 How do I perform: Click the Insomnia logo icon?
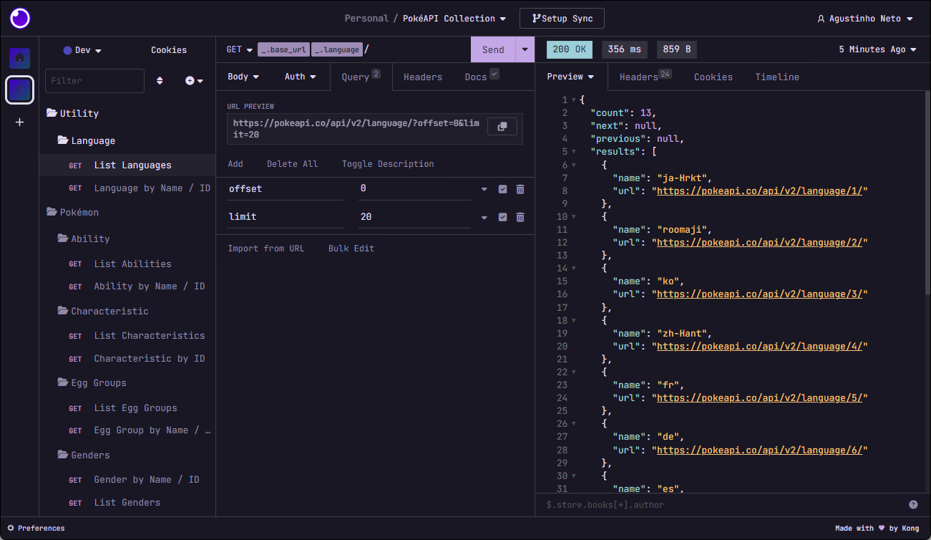(20, 18)
